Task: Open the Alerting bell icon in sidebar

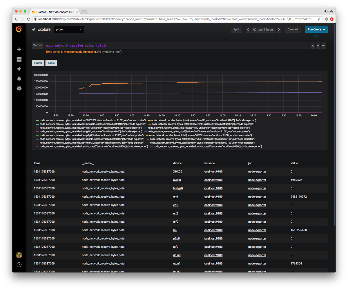Action: click(x=19, y=79)
